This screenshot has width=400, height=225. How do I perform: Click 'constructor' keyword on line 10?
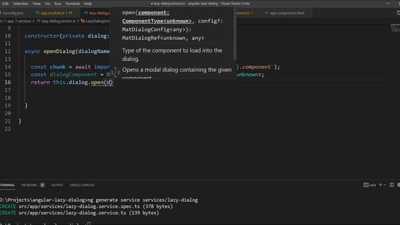point(42,36)
